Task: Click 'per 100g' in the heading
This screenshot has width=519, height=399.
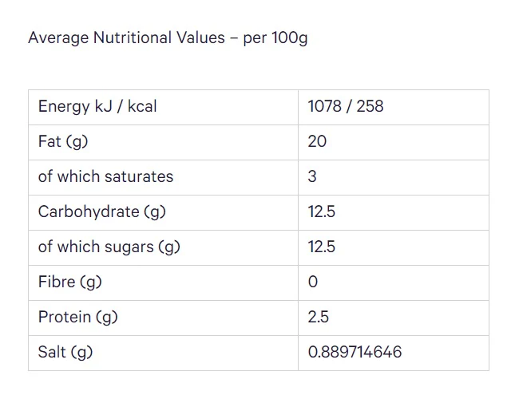Action: [x=275, y=38]
